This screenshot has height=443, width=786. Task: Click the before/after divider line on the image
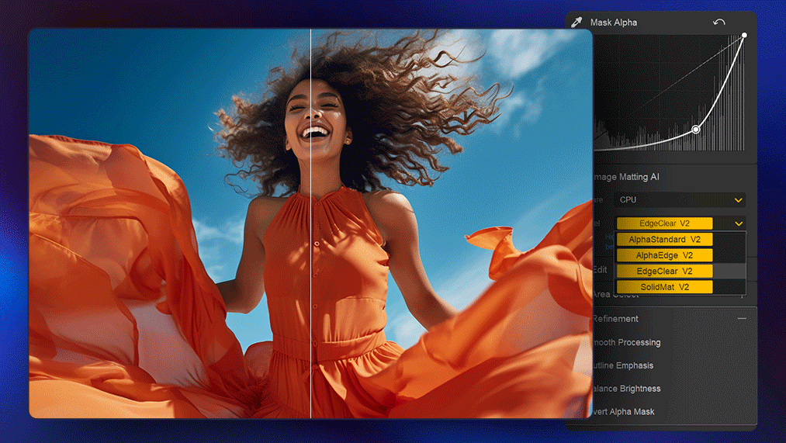(x=310, y=233)
